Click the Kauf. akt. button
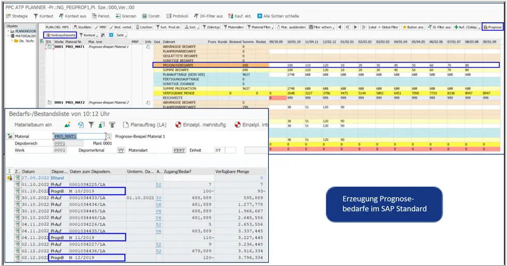This screenshot has width=507, height=266. click(240, 16)
